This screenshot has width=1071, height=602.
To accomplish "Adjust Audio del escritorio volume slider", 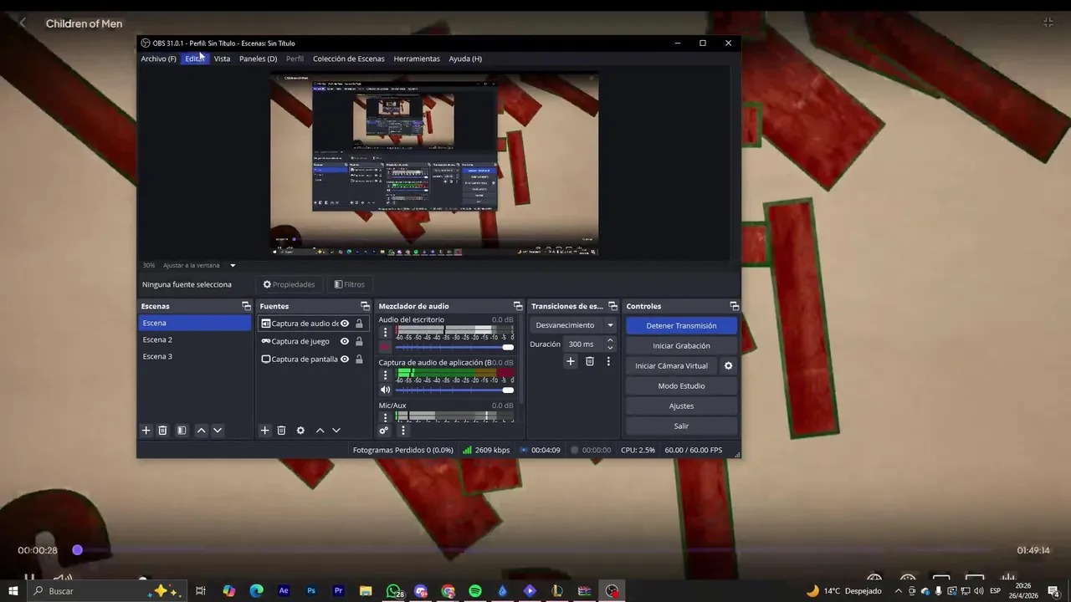I will [x=454, y=347].
